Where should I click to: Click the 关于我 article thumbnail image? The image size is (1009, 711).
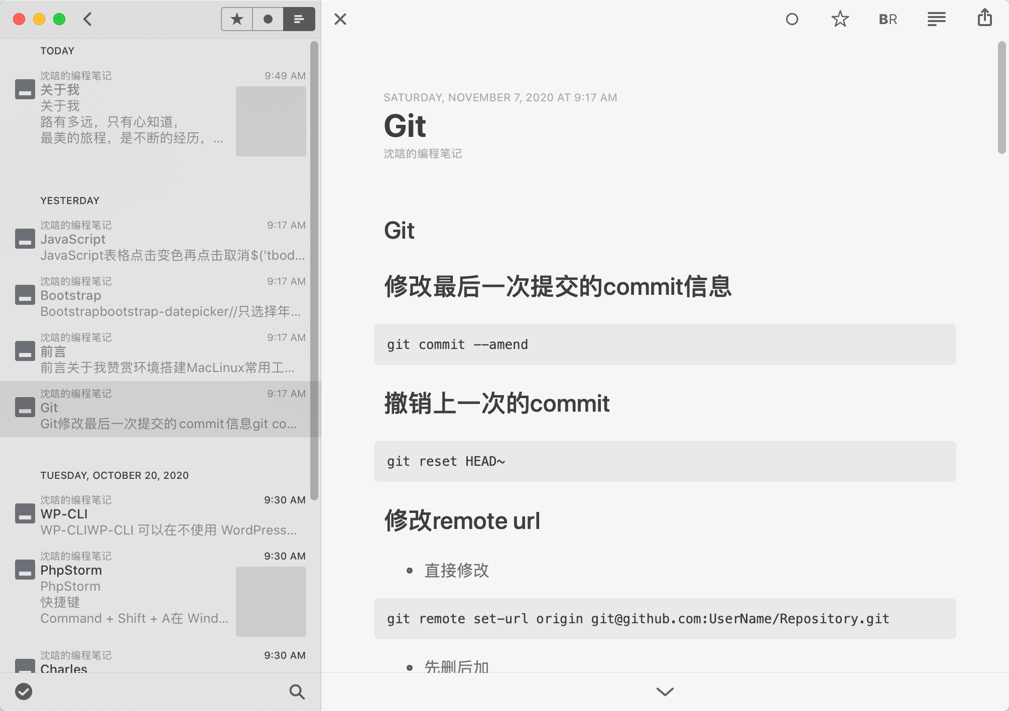coord(271,121)
